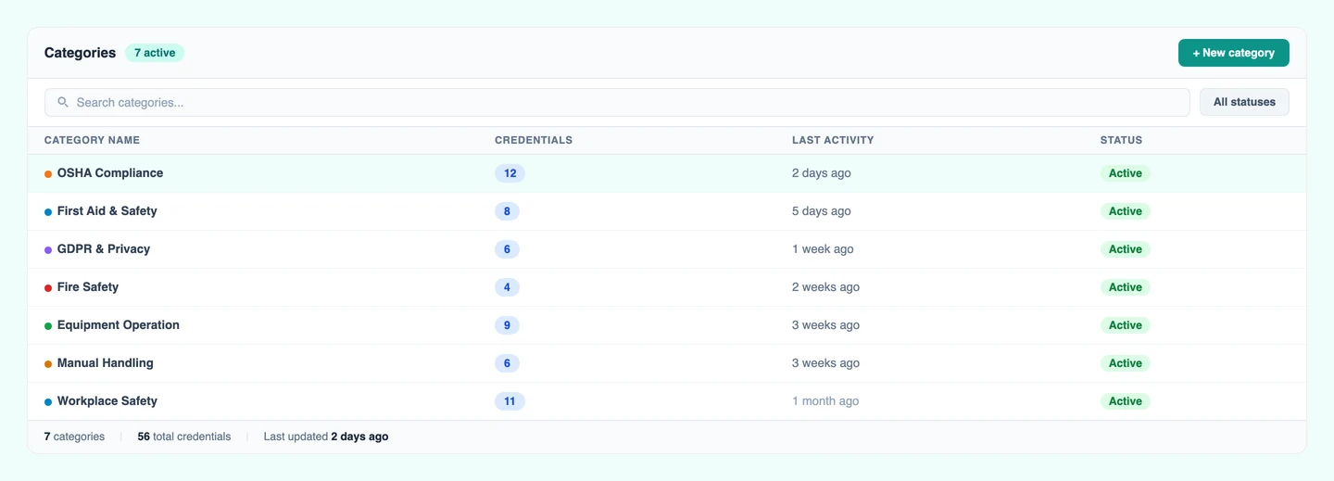Open the OSHA Compliance category
This screenshot has height=481, width=1334.
pos(110,173)
